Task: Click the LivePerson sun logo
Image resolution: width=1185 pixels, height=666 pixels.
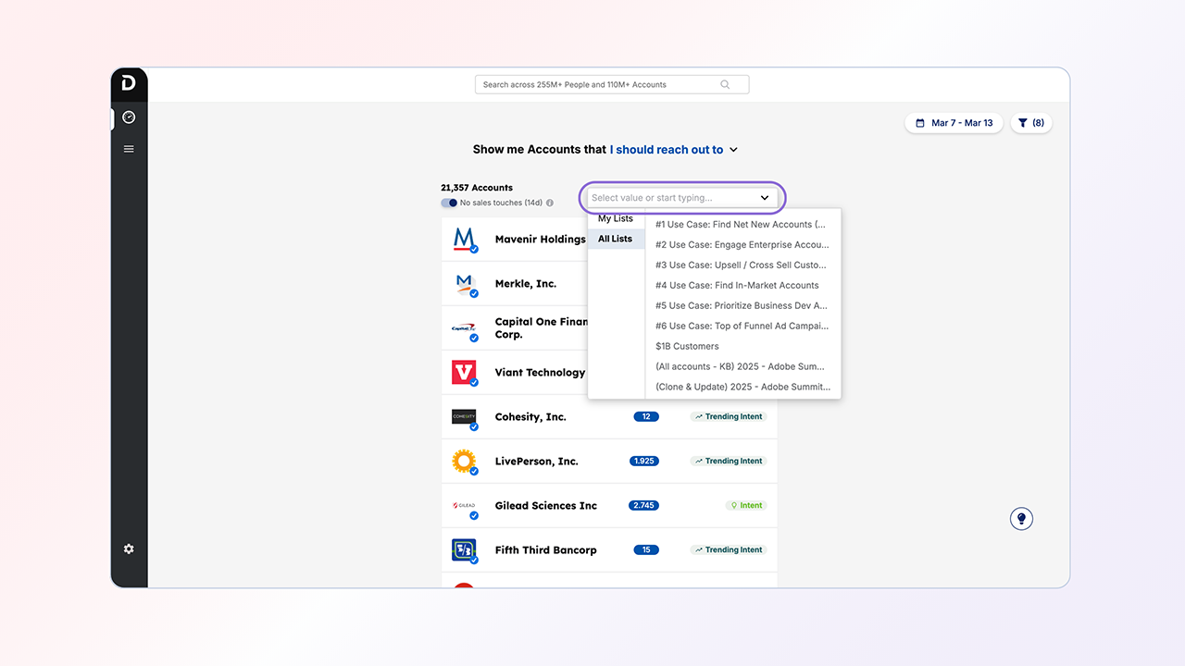Action: [x=464, y=462]
